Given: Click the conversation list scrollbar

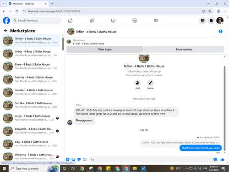Looking at the screenshot, I should (x=63, y=44).
